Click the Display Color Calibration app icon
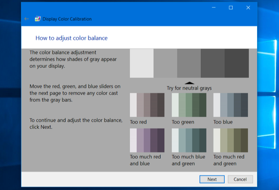Image resolution: width=279 pixels, height=190 pixels. coord(37,19)
